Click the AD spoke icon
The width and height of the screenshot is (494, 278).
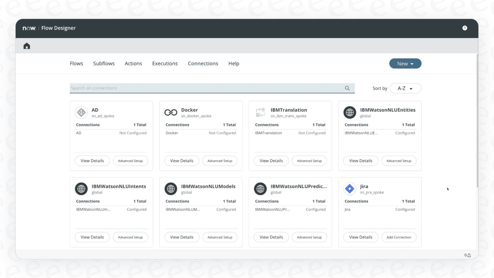tap(81, 112)
